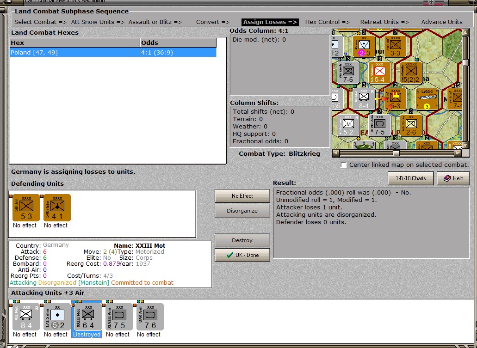Select the 5th Inf 5-3 defending unit

(26, 208)
